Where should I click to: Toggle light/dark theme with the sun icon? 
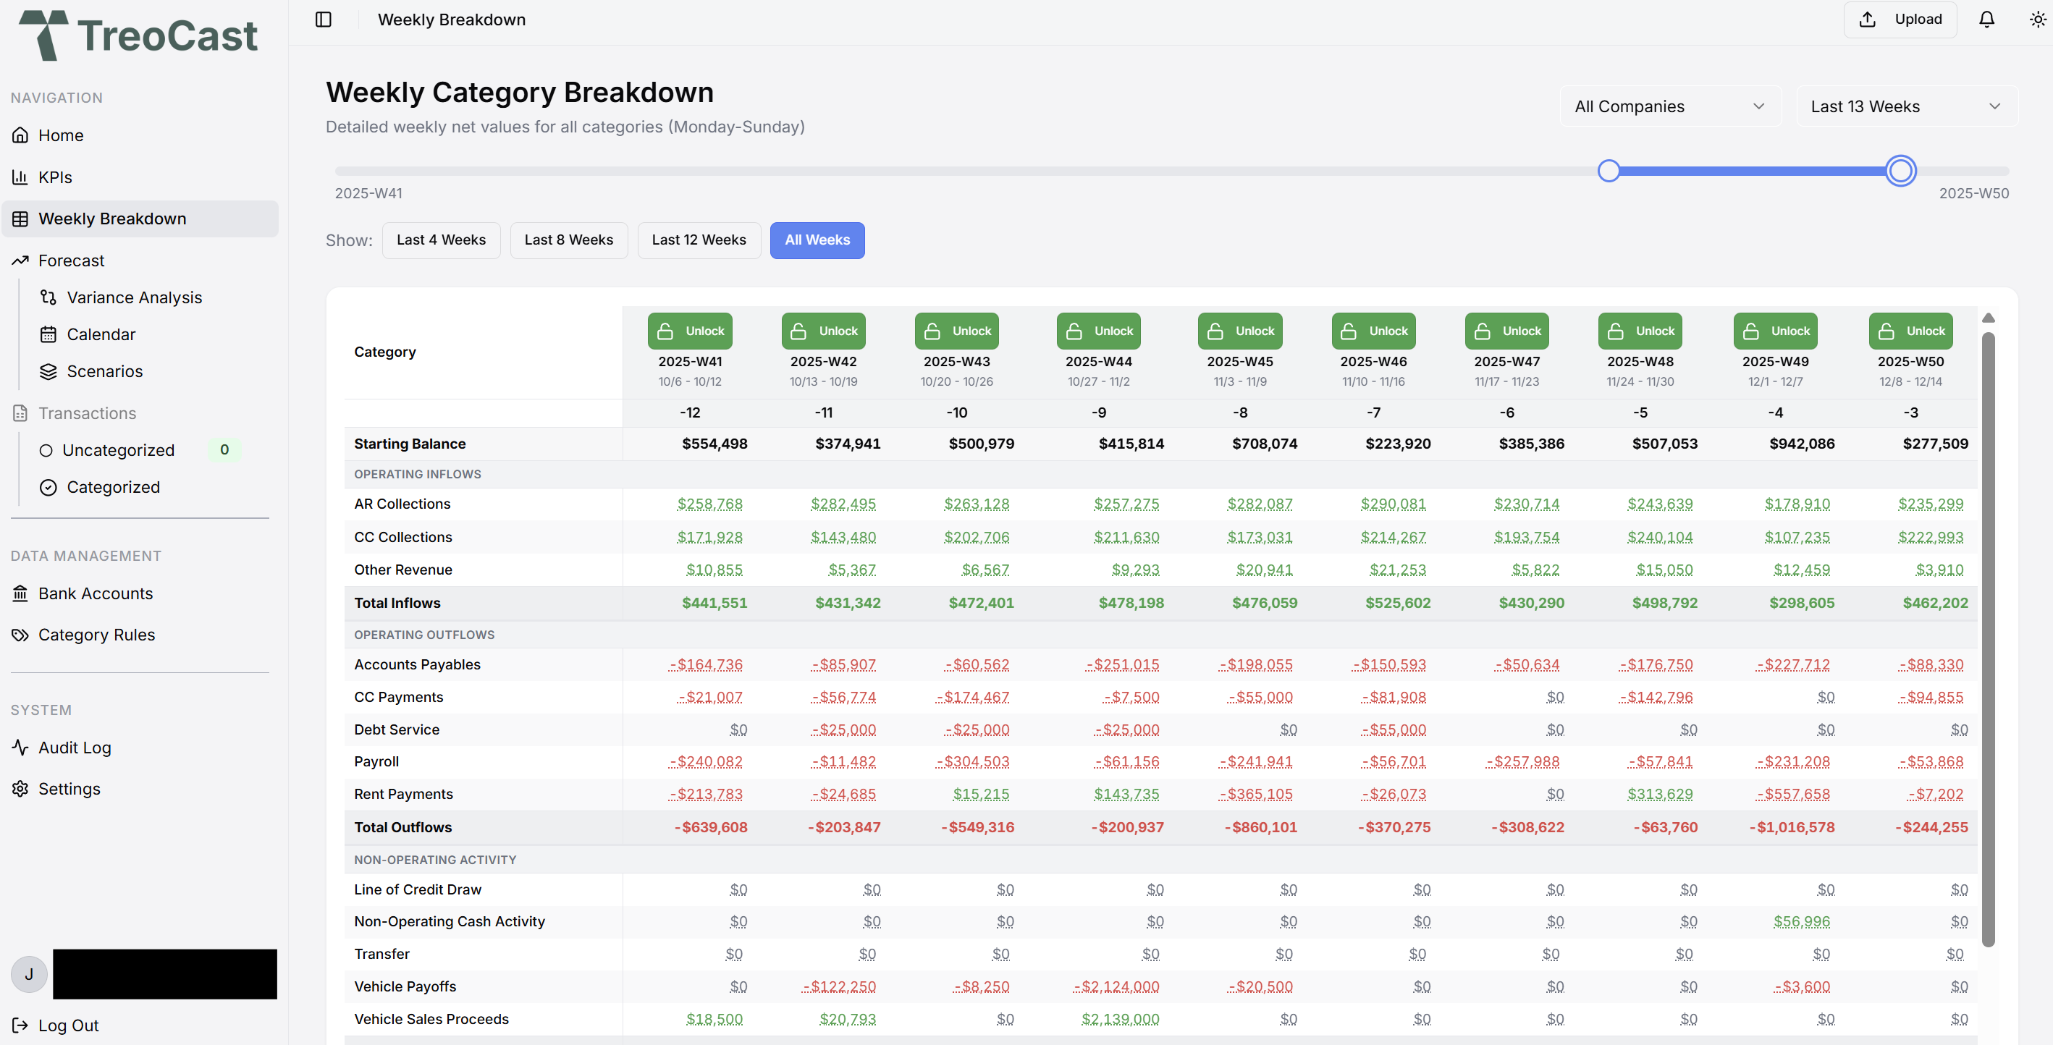pos(2037,18)
